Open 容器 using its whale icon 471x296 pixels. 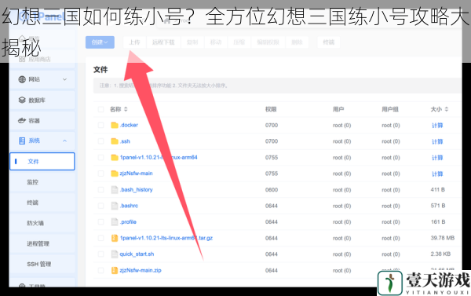click(x=22, y=120)
